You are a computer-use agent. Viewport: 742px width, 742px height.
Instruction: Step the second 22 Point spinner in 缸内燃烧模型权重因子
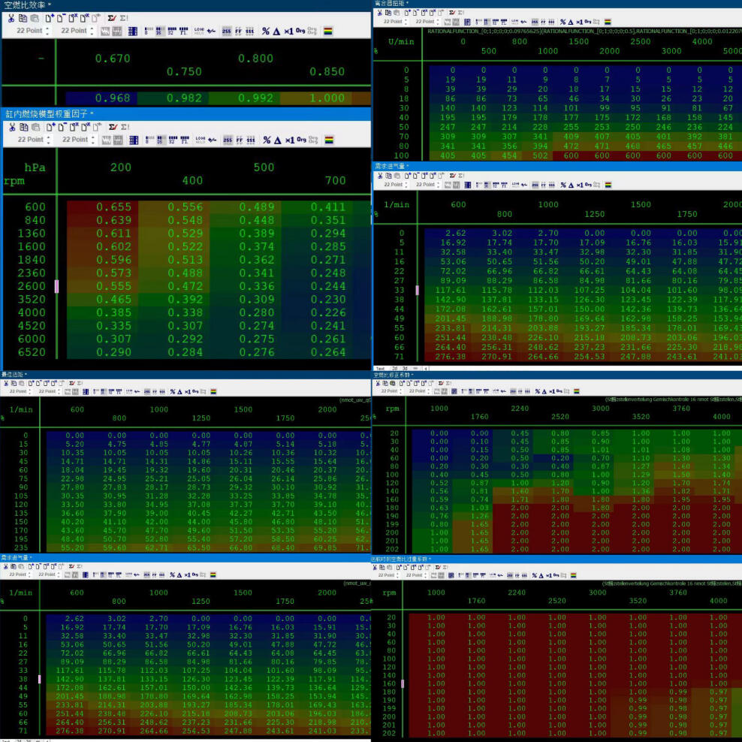point(92,140)
